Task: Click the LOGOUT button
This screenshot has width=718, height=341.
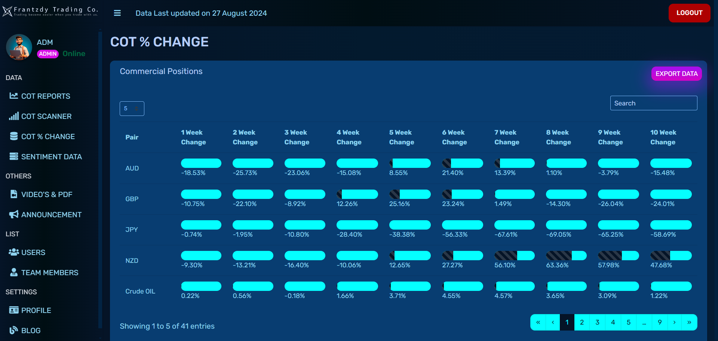Action: click(689, 13)
